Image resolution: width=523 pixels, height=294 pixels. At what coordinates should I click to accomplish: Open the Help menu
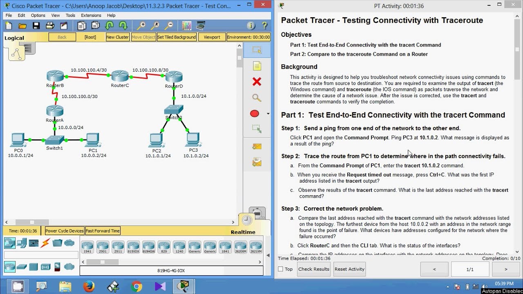click(111, 16)
